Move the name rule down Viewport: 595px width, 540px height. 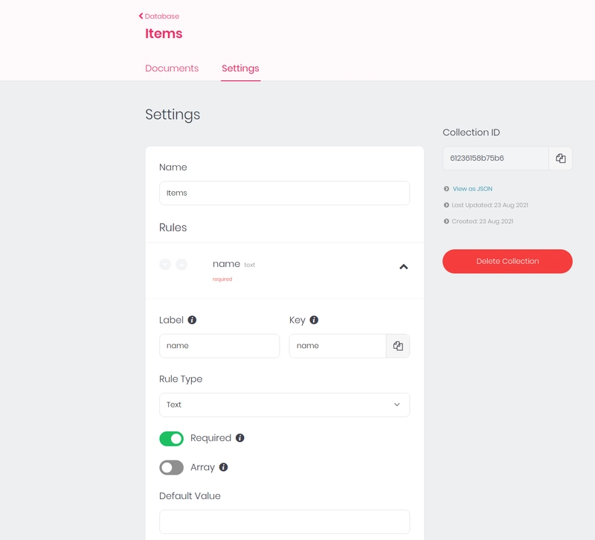click(165, 264)
